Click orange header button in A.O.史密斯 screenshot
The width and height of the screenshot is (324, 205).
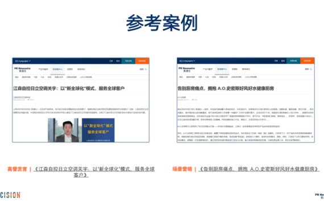[x=308, y=61]
